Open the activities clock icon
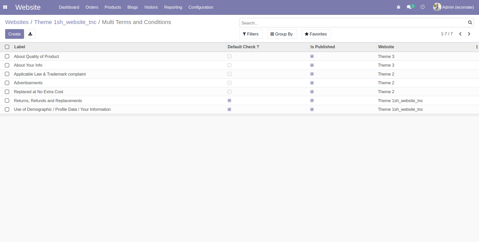This screenshot has width=479, height=242. coord(423,7)
